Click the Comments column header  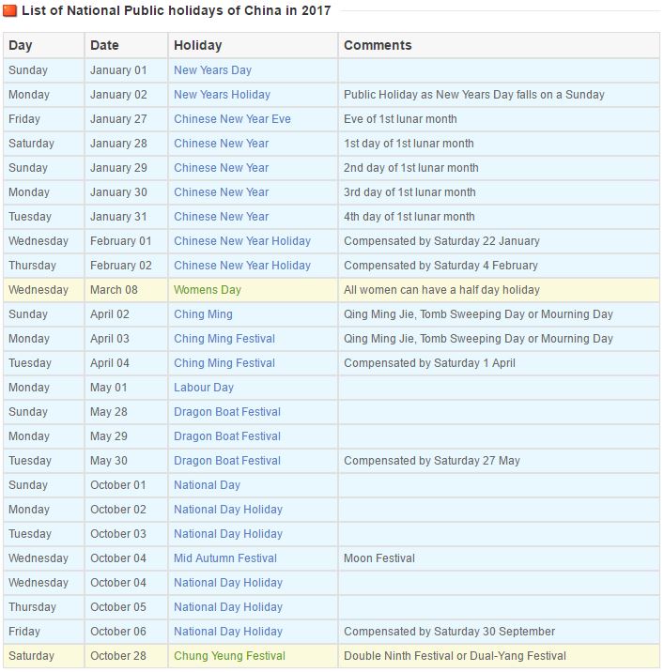point(378,45)
